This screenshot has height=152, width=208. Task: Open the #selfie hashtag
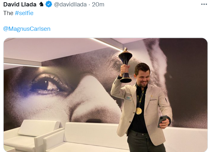tap(24, 13)
